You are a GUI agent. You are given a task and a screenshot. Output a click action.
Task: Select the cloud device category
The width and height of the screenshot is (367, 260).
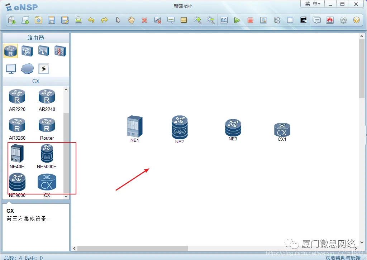tap(27, 69)
